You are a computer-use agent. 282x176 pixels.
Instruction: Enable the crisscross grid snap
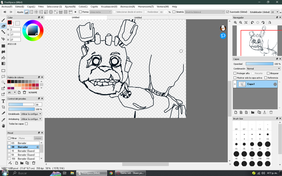[x=36, y=12]
